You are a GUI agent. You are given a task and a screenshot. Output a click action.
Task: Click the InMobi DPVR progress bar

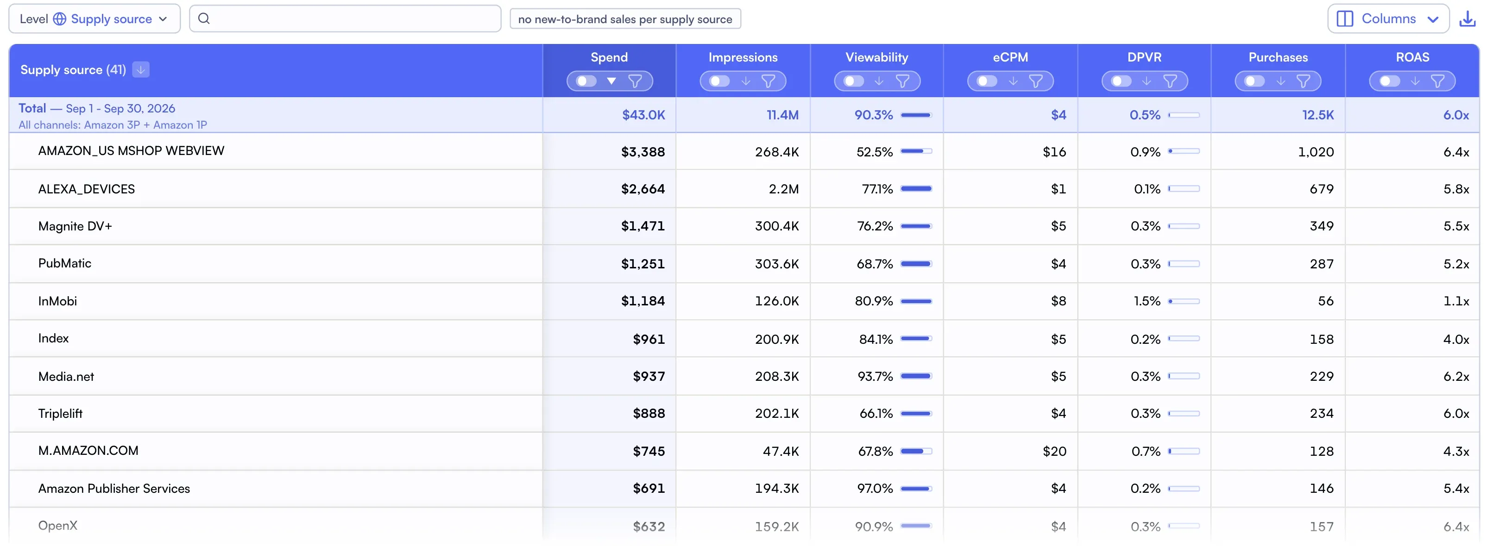(1184, 302)
